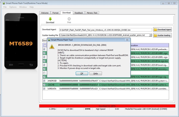Expand the Scatter-loading File dropdown
Viewport: 179px width, 117px height.
click(x=150, y=35)
